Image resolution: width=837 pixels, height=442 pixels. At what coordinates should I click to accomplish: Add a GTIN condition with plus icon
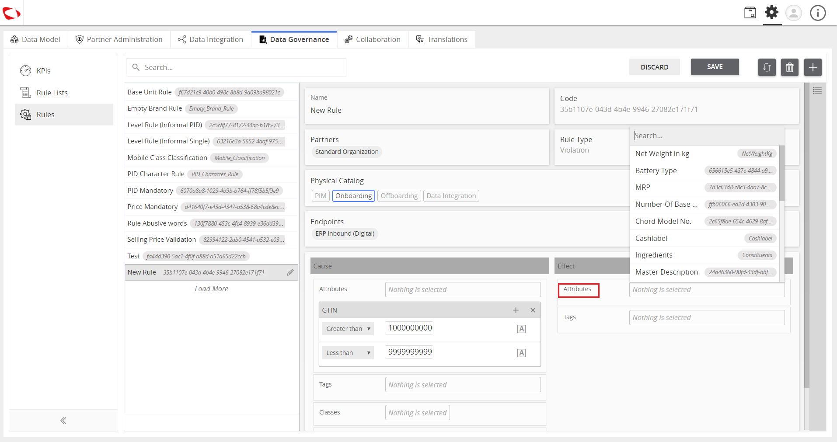516,310
